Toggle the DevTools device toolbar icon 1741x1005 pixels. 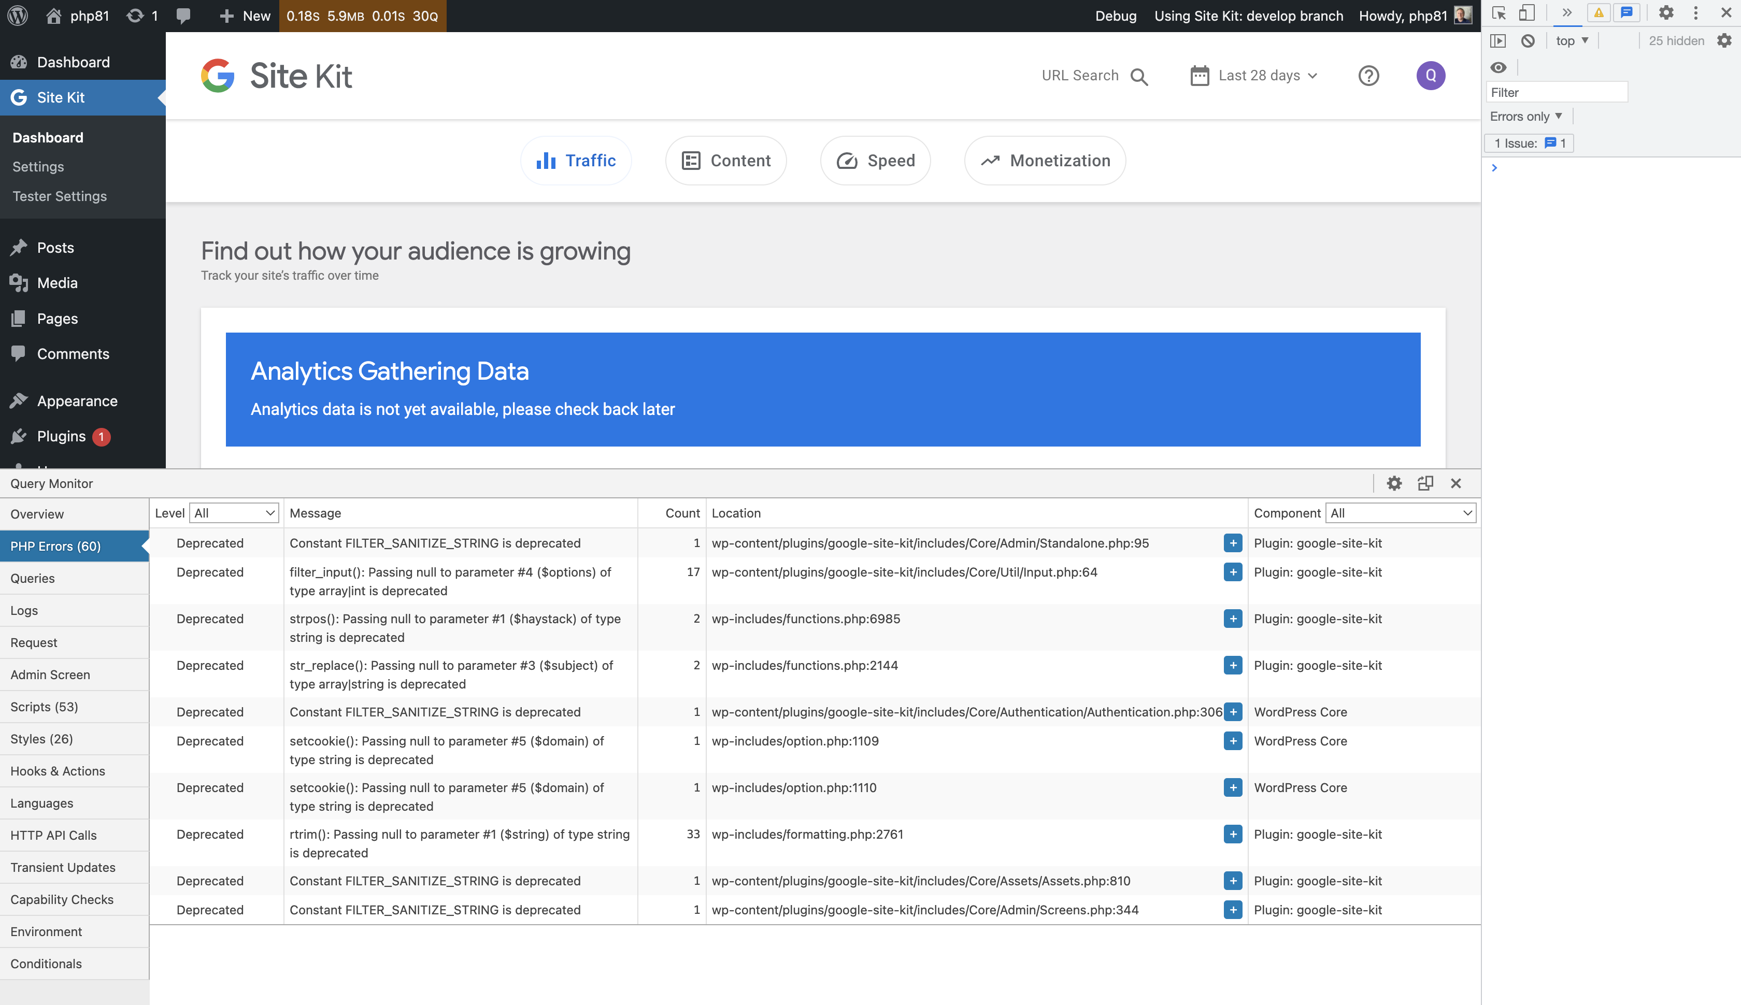coord(1526,13)
